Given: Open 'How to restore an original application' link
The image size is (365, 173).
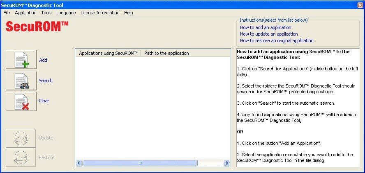Looking at the screenshot, I should 277,40.
